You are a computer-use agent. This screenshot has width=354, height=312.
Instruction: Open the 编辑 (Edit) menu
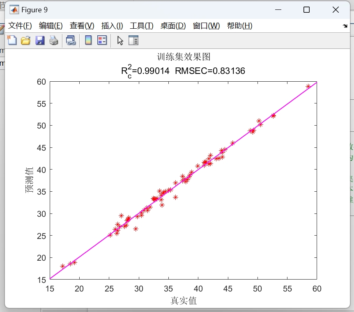tap(50, 25)
